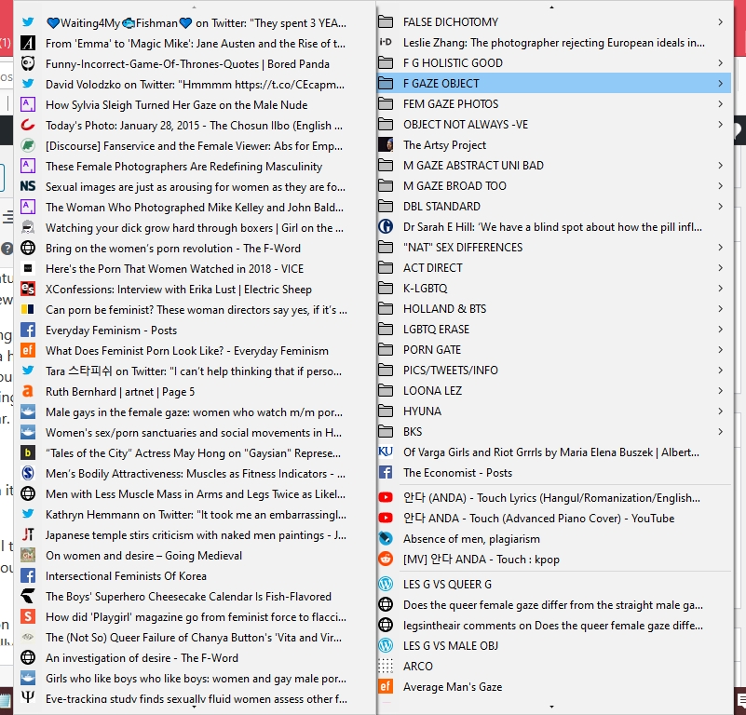The height and width of the screenshot is (715, 746).
Task: Expand the DBL STANDARD folder arrow
Action: [721, 207]
